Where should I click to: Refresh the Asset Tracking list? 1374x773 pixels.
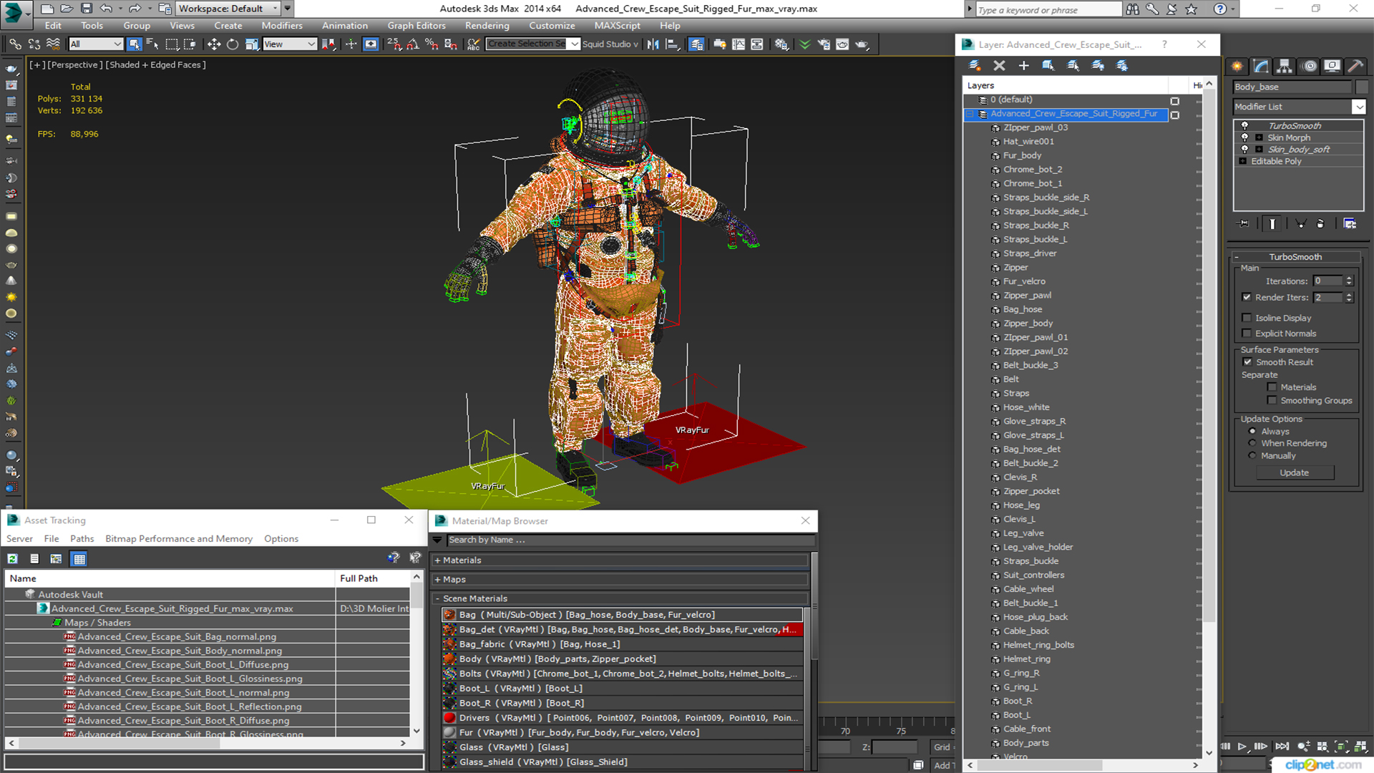tap(12, 559)
